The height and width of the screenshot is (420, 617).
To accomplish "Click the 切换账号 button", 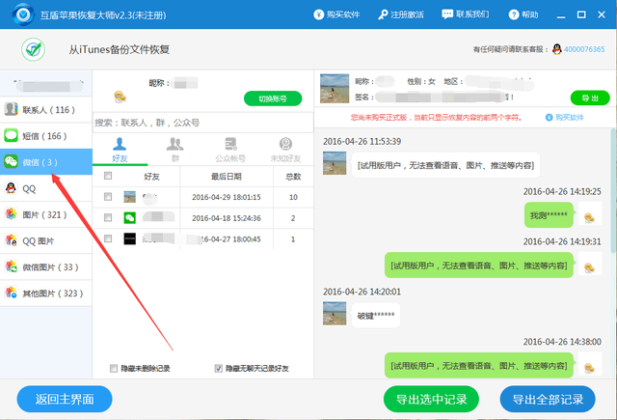I will coord(273,98).
